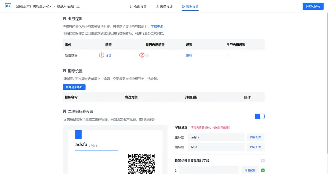
Task: Click the adsfa title in label preview
Action: point(81,144)
